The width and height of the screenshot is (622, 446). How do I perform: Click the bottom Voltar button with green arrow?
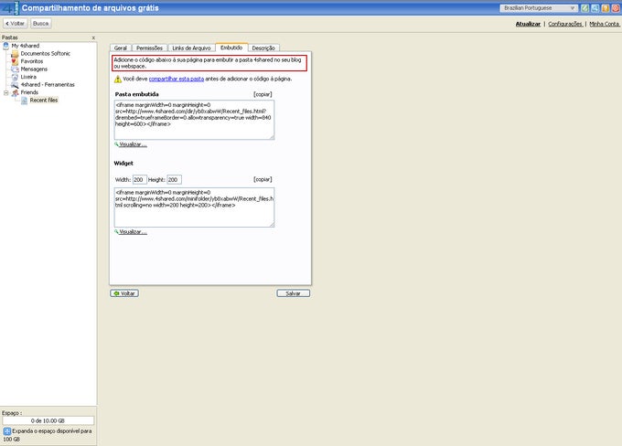click(x=124, y=293)
